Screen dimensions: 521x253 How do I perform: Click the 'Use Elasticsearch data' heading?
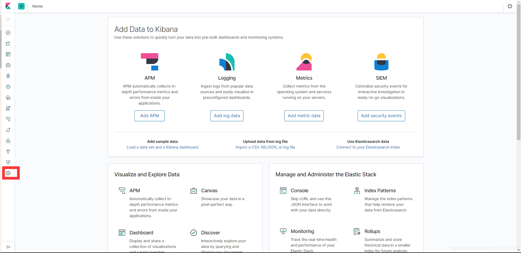tap(368, 141)
